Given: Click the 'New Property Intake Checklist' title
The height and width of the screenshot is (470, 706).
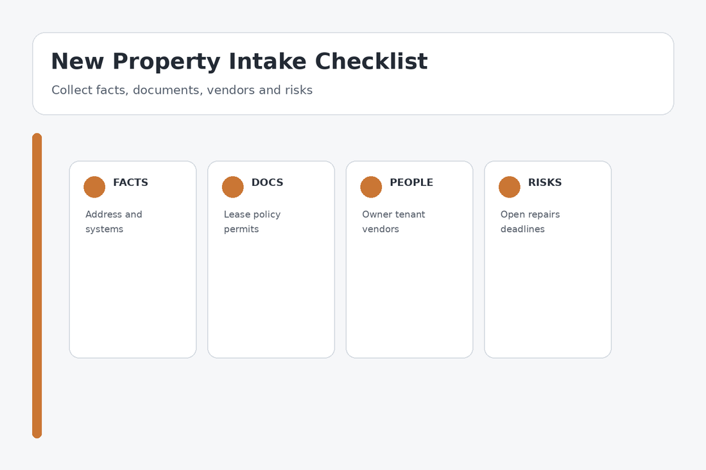Looking at the screenshot, I should tap(239, 62).
